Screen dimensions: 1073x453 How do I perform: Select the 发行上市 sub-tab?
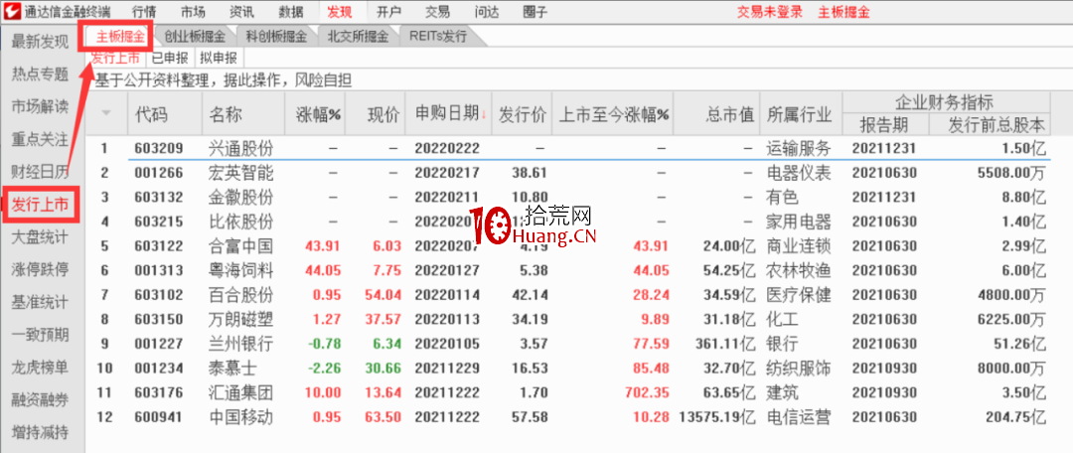click(115, 59)
